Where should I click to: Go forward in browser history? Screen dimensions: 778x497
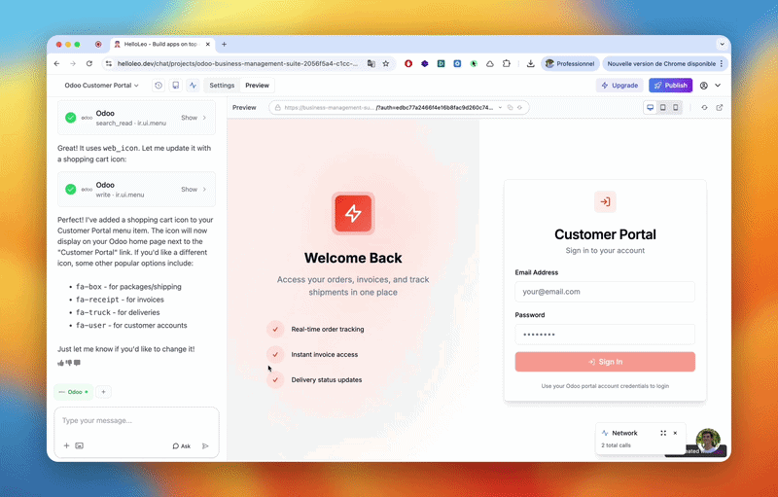pyautogui.click(x=73, y=63)
